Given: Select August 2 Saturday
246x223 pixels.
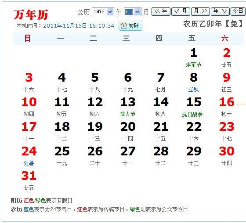Looking at the screenshot, I should point(227,58).
